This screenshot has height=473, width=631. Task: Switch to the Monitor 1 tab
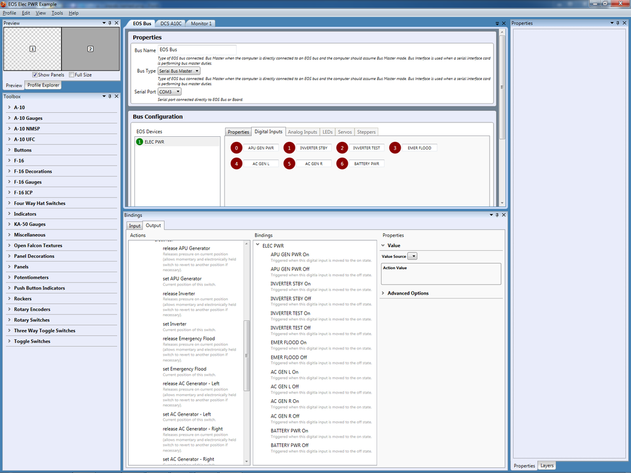pyautogui.click(x=201, y=23)
